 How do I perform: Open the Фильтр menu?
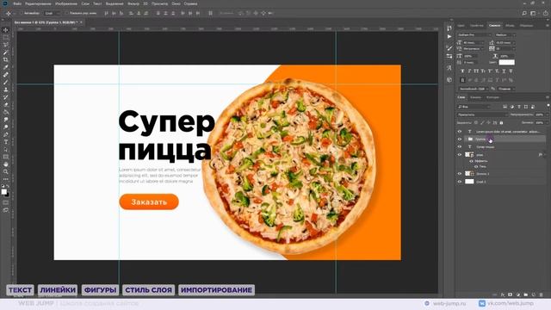click(x=133, y=3)
